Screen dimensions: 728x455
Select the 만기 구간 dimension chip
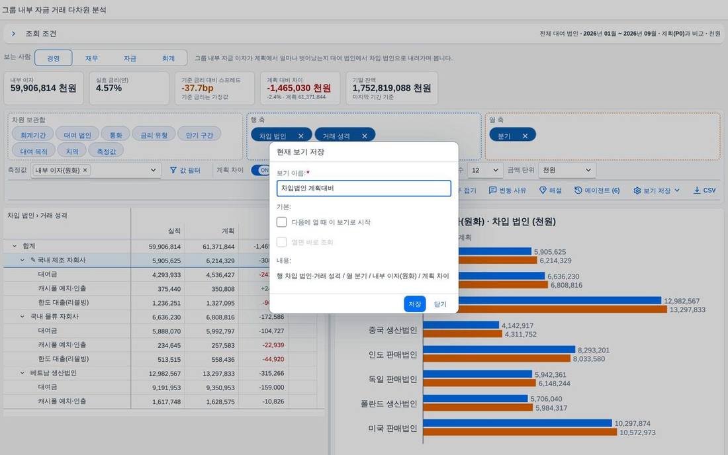[x=199, y=135]
